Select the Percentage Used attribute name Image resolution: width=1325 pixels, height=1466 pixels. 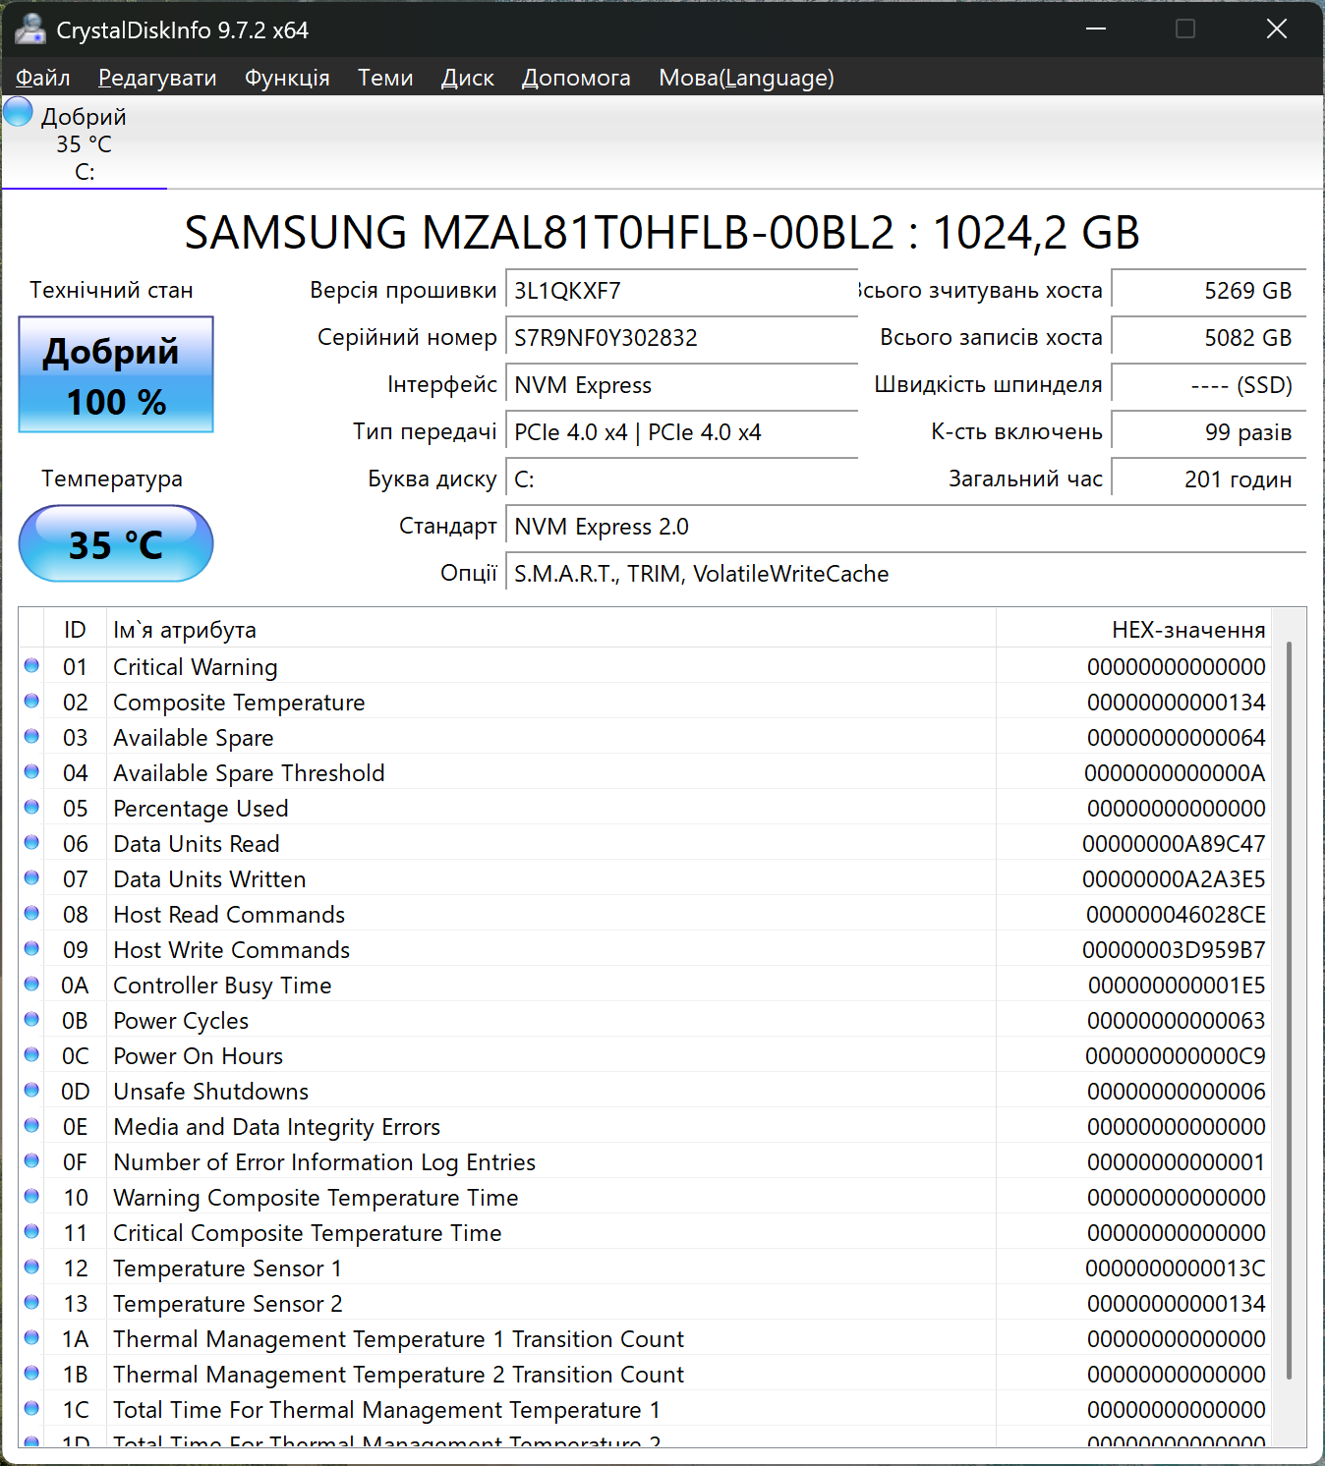pyautogui.click(x=201, y=809)
